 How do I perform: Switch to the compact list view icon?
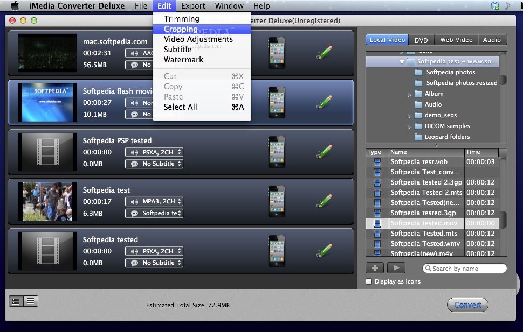click(x=31, y=301)
